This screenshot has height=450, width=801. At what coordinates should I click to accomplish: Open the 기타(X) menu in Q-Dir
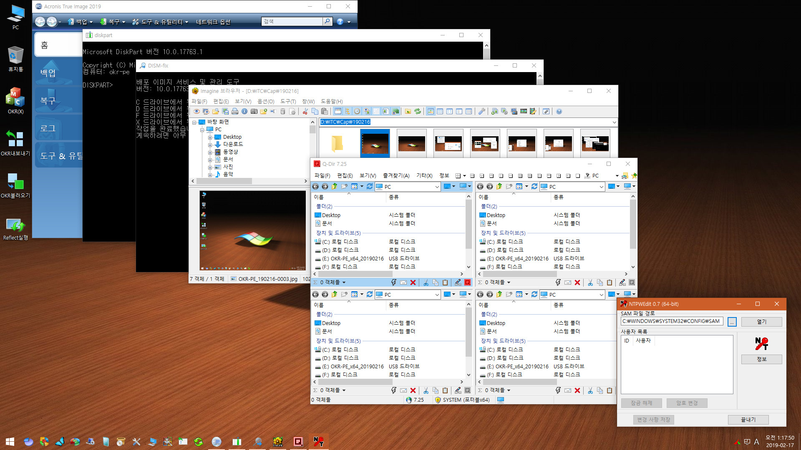pyautogui.click(x=424, y=176)
